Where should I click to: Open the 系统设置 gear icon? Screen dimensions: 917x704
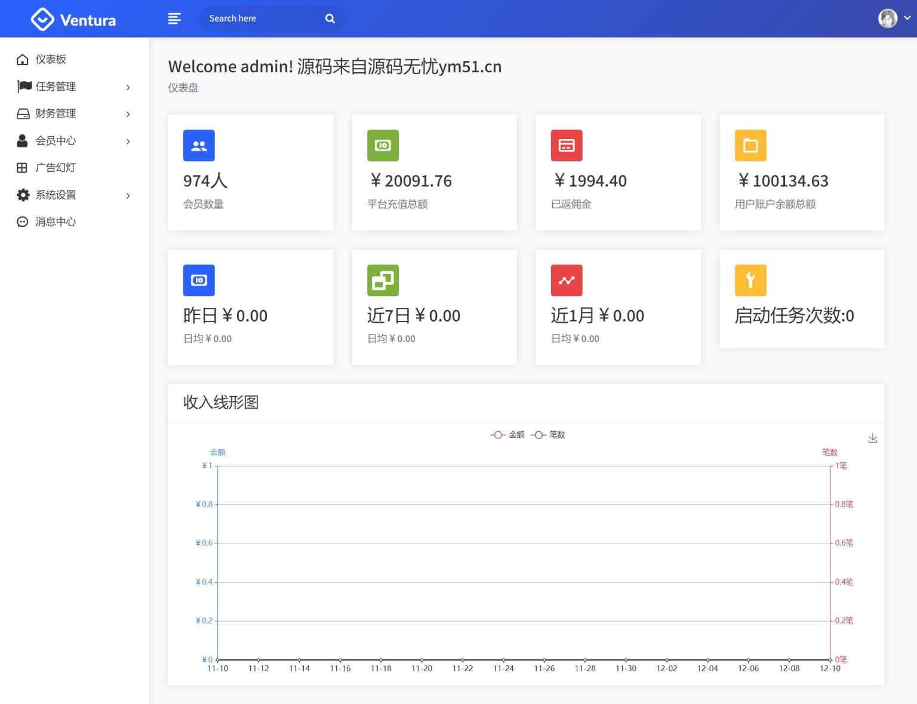22,194
